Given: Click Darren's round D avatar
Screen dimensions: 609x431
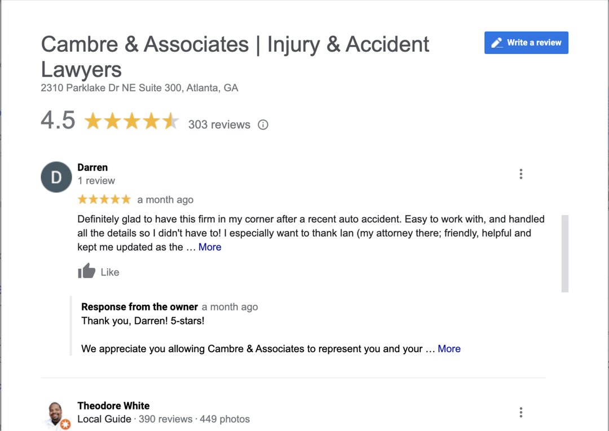Looking at the screenshot, I should coord(56,177).
